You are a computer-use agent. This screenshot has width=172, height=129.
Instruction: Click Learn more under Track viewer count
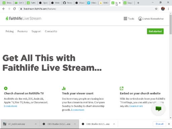pyautogui.click(x=78, y=110)
